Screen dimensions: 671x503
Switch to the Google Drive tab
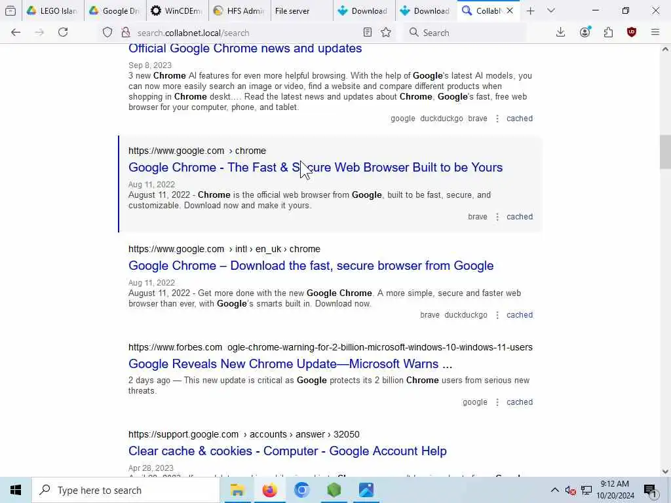[115, 10]
